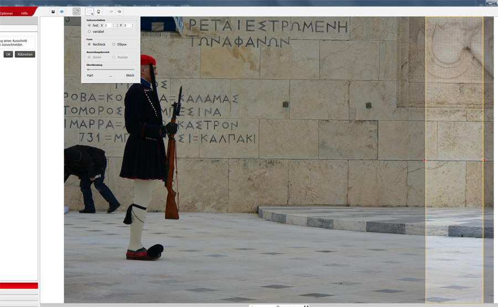Click the face/portrait tool icon

pyautogui.click(x=98, y=12)
